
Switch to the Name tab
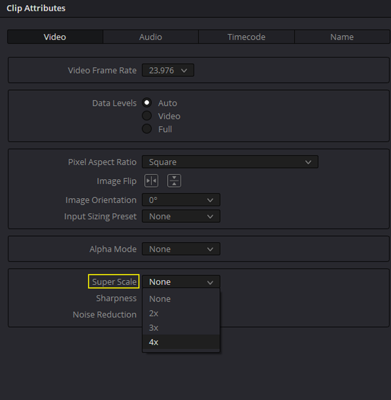point(342,37)
